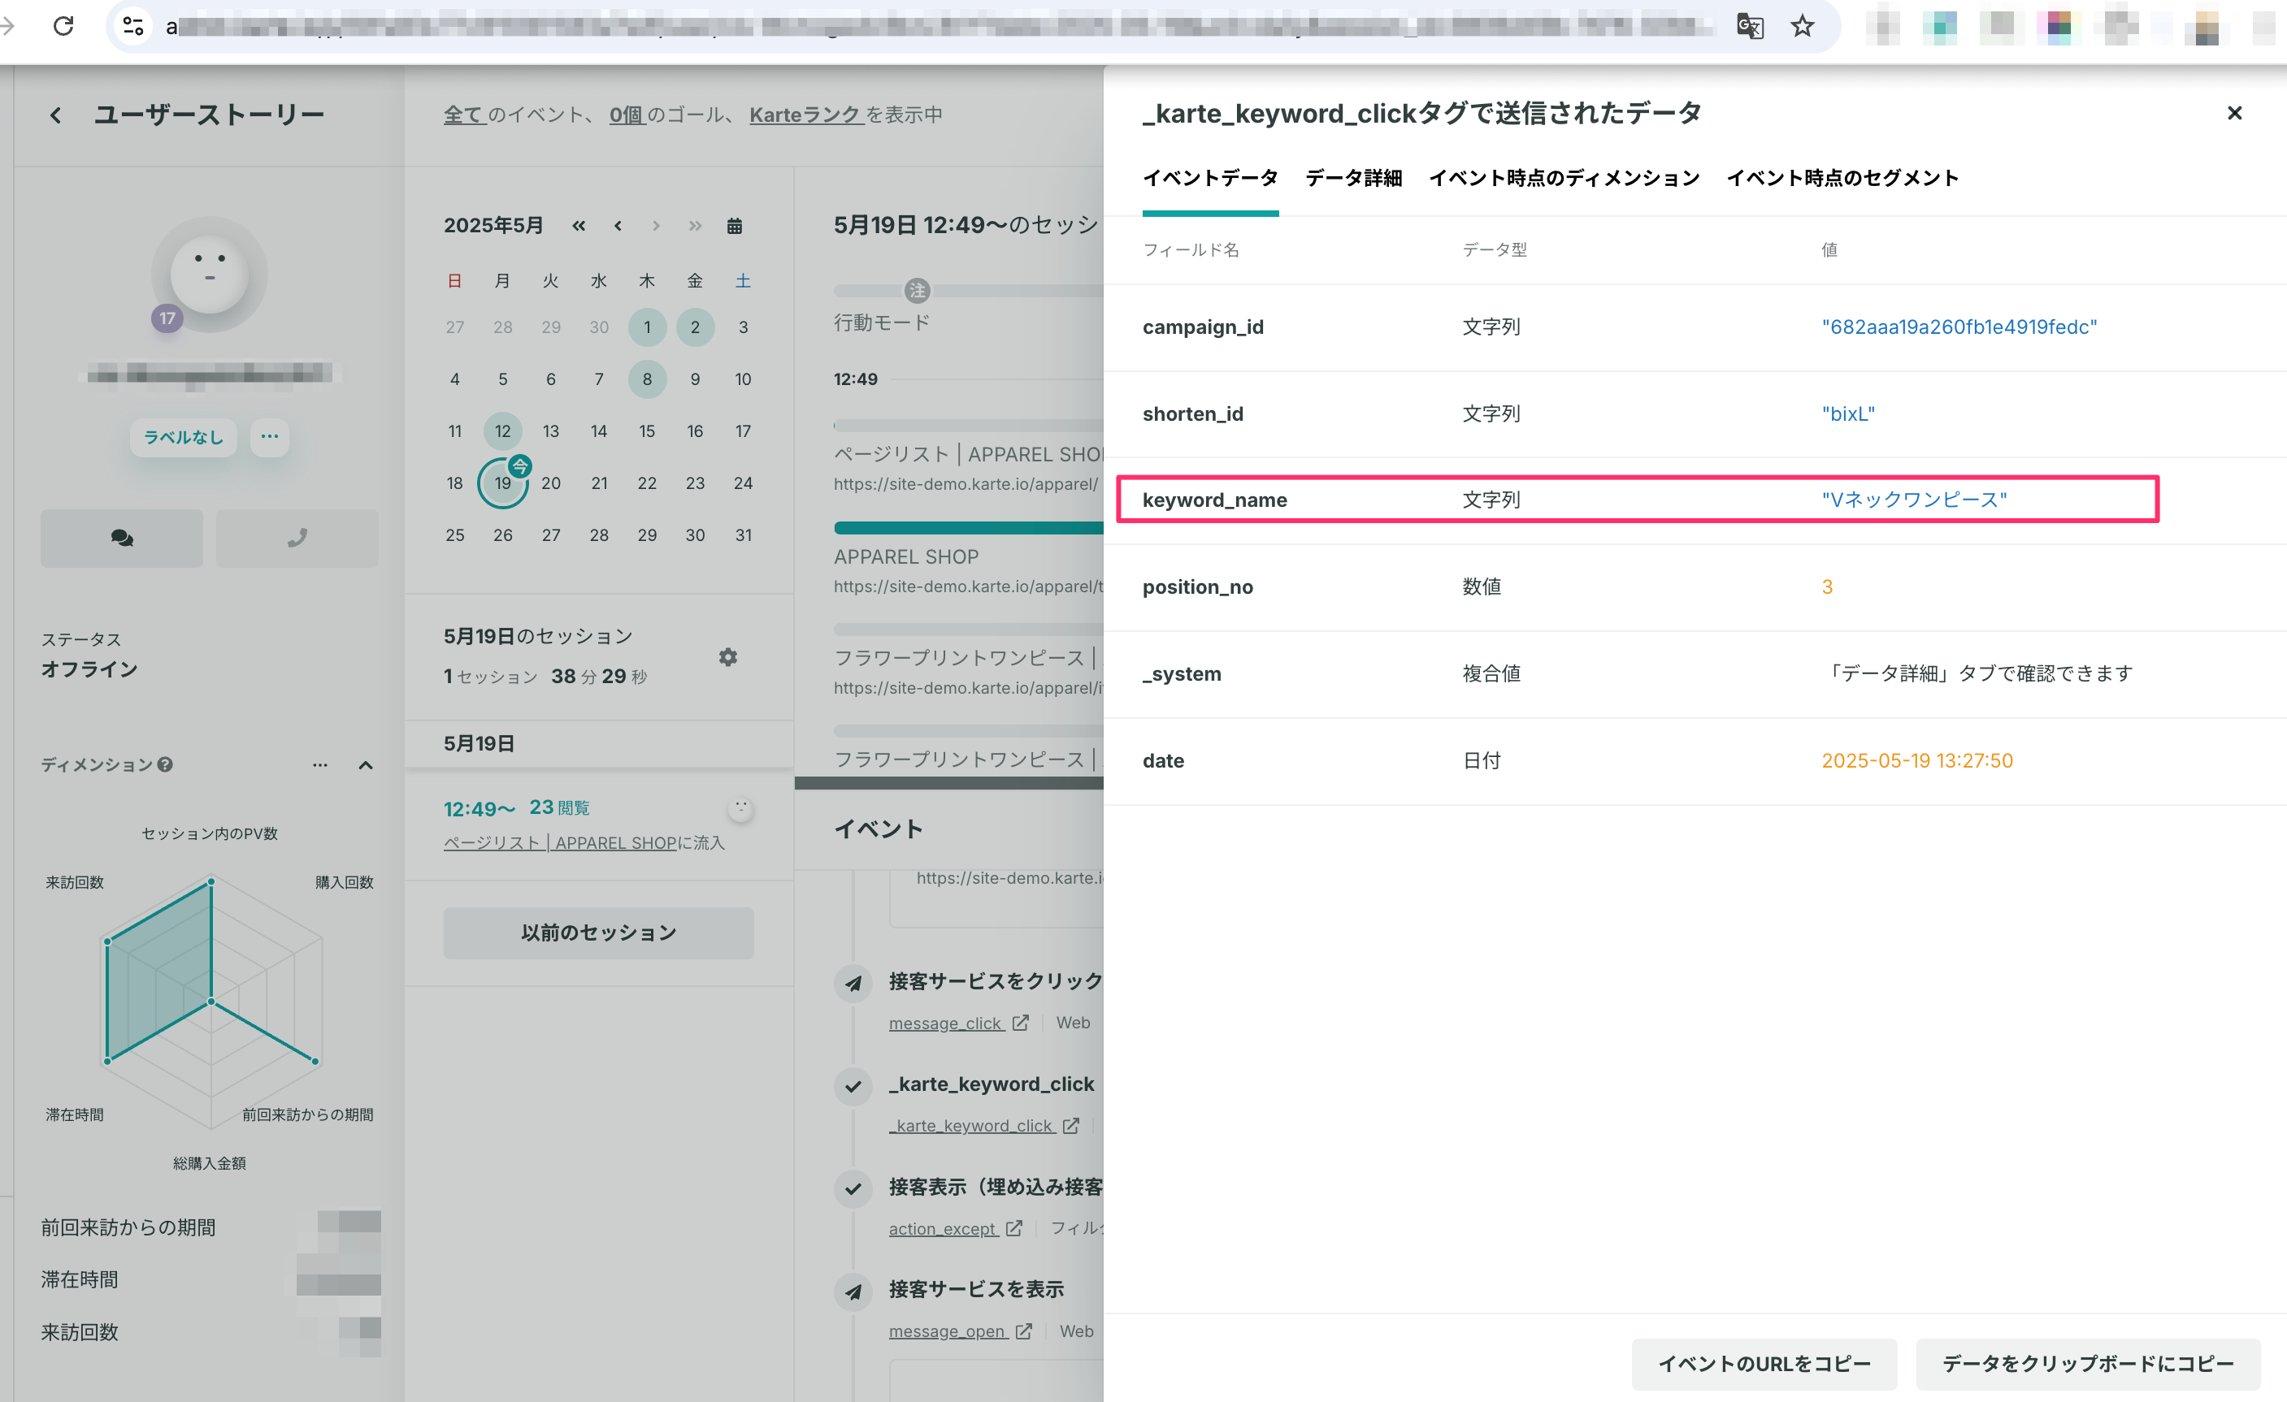Image resolution: width=2287 pixels, height=1402 pixels.
Task: Switch to the データ詳細 tab
Action: point(1353,178)
